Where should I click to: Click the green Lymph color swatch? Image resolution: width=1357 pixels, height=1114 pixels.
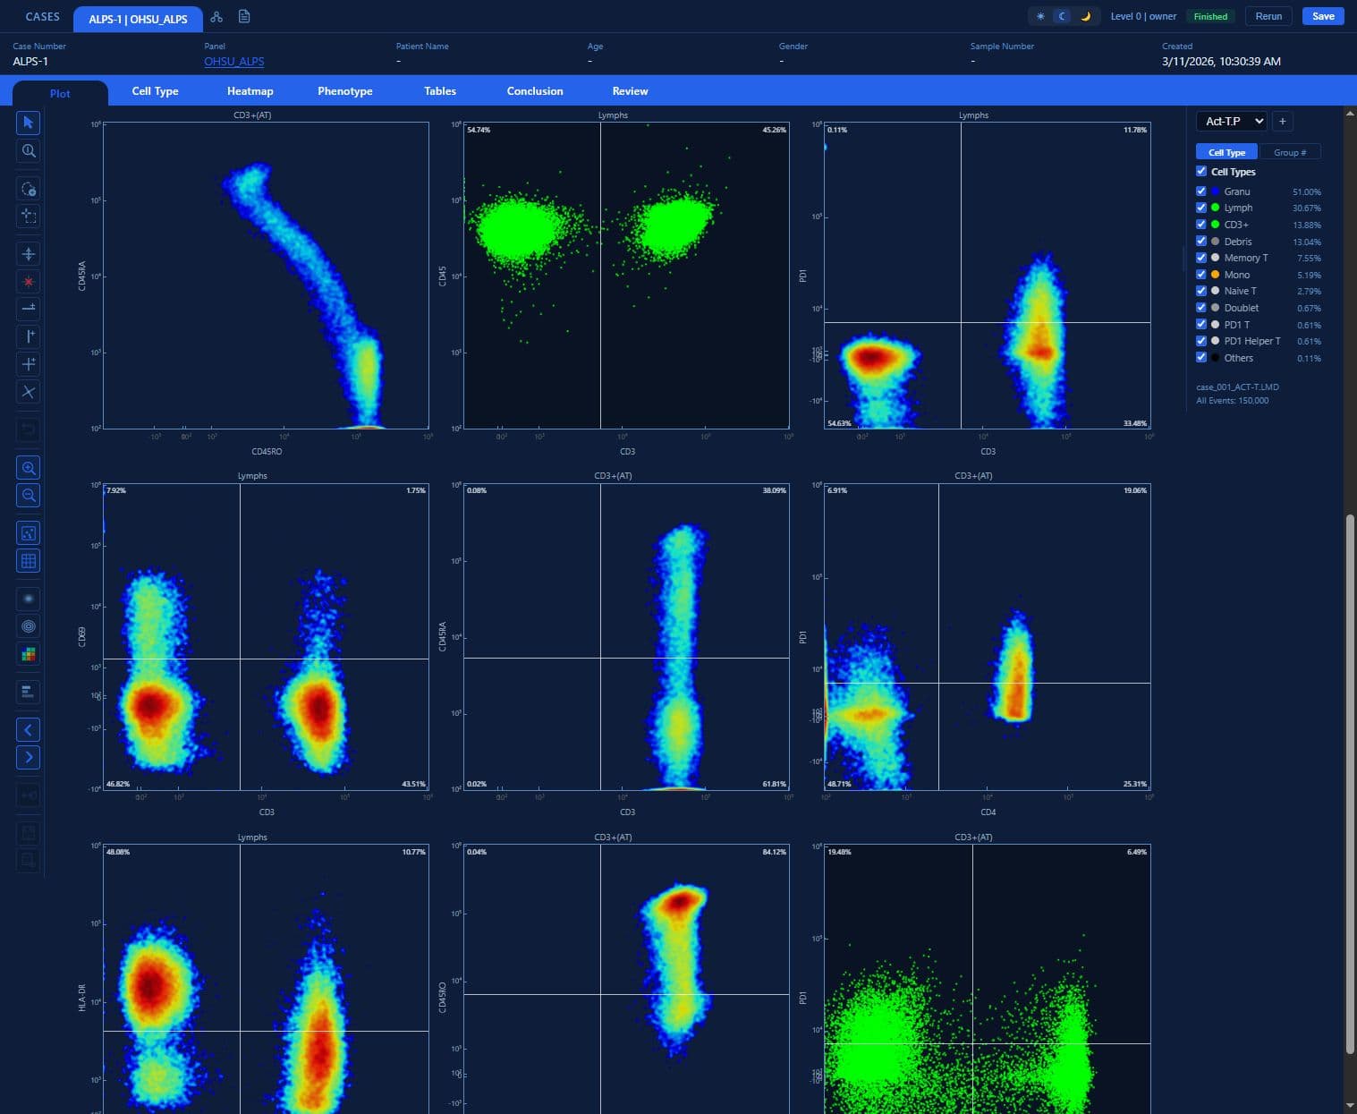[1216, 207]
